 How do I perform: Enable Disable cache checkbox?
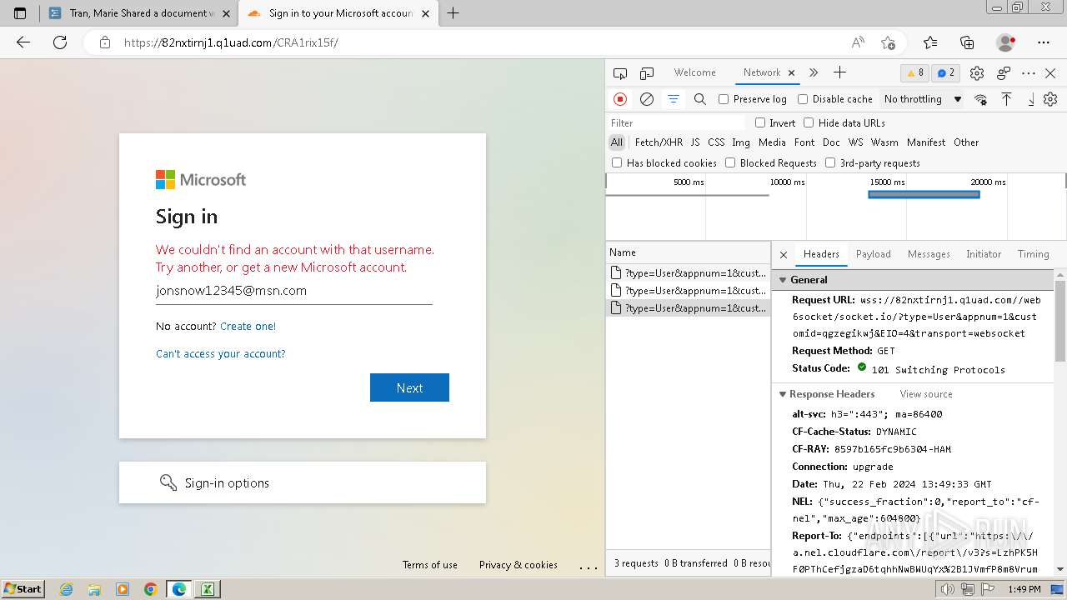pyautogui.click(x=803, y=99)
